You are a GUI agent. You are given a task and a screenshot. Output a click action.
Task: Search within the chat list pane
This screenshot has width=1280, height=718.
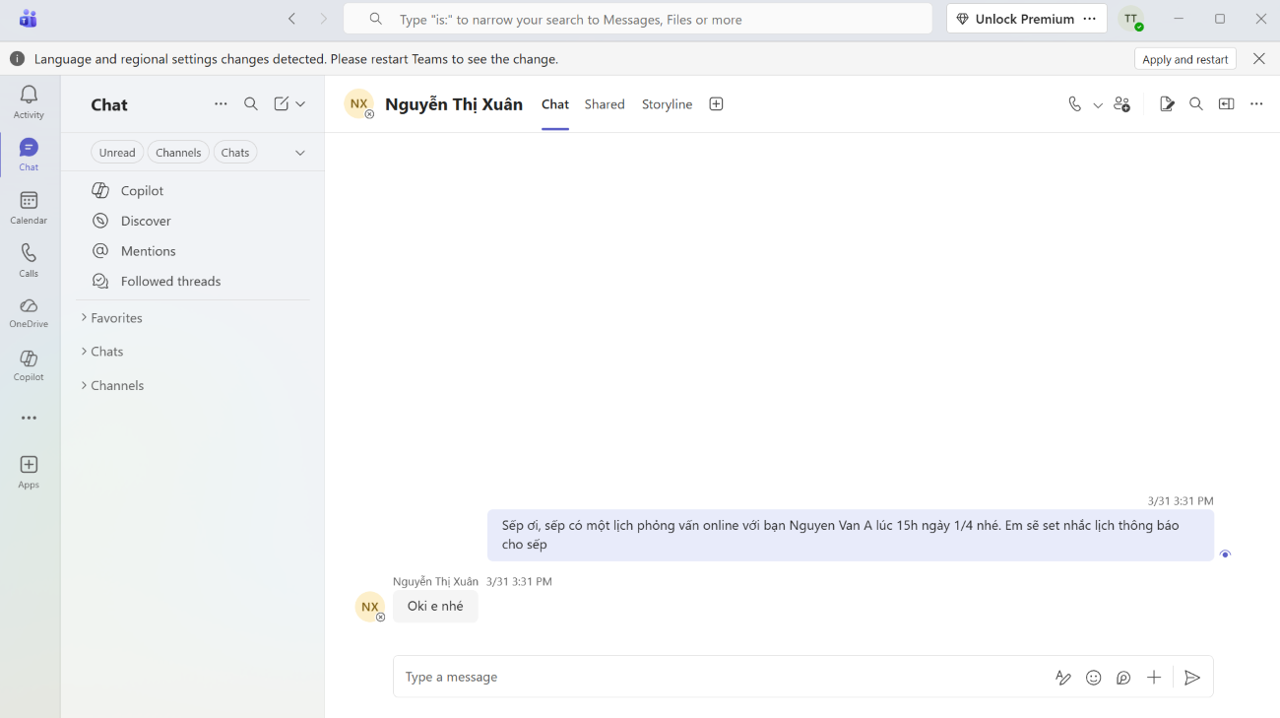coord(251,104)
